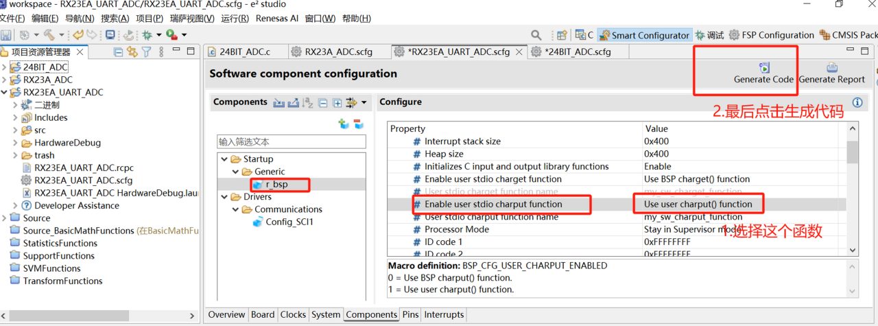Click the Generate Report icon
The width and height of the screenshot is (878, 326).
coord(832,67)
